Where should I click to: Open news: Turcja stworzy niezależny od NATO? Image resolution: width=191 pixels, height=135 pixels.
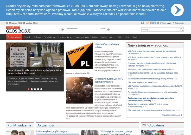tap(148, 105)
